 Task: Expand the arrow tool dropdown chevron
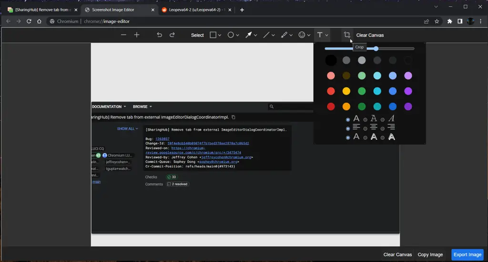click(x=255, y=35)
